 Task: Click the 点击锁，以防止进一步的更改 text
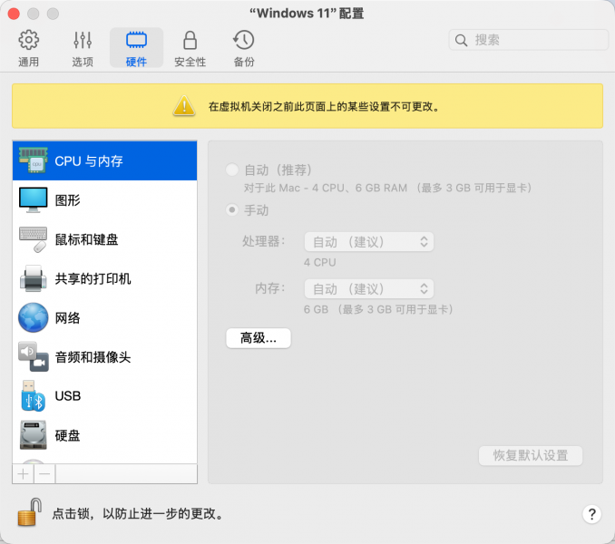point(137,513)
